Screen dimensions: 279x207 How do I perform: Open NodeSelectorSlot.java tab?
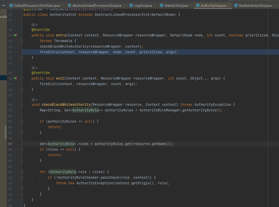pos(255,6)
